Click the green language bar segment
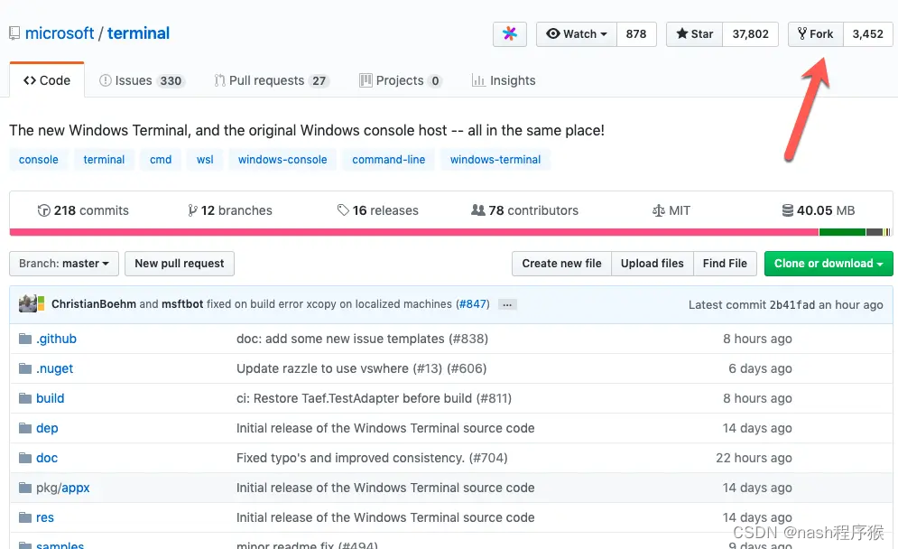898x549 pixels. tap(842, 232)
